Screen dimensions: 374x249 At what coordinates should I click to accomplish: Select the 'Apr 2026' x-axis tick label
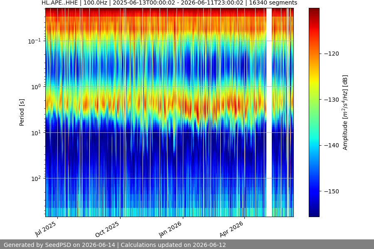click(x=232, y=229)
